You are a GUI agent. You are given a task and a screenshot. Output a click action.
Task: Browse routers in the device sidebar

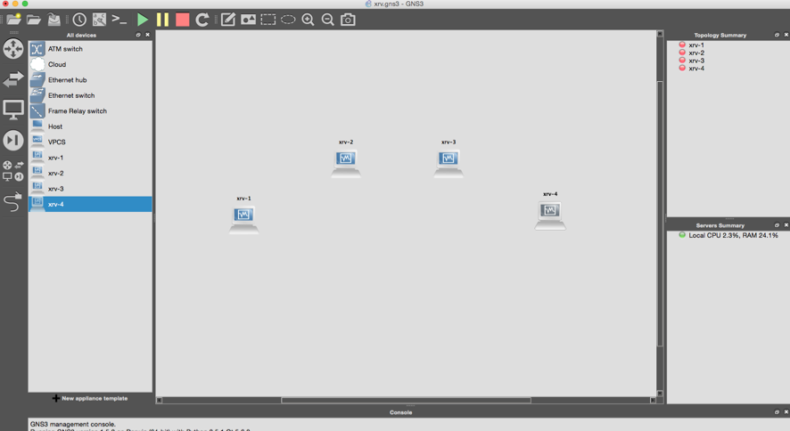tap(13, 49)
